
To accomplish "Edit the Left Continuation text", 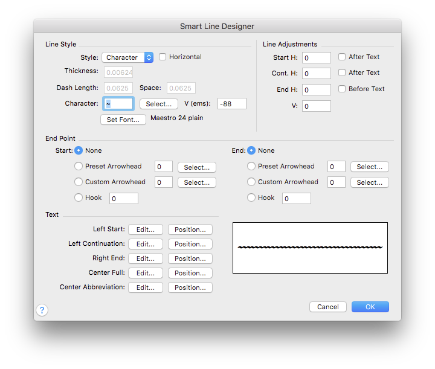I will (146, 244).
